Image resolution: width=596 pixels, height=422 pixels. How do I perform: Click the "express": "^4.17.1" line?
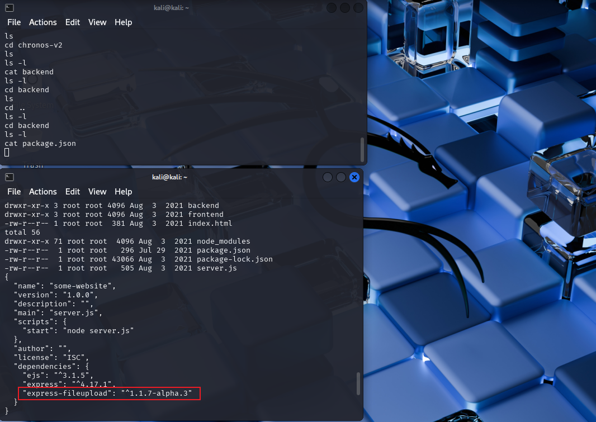(69, 384)
